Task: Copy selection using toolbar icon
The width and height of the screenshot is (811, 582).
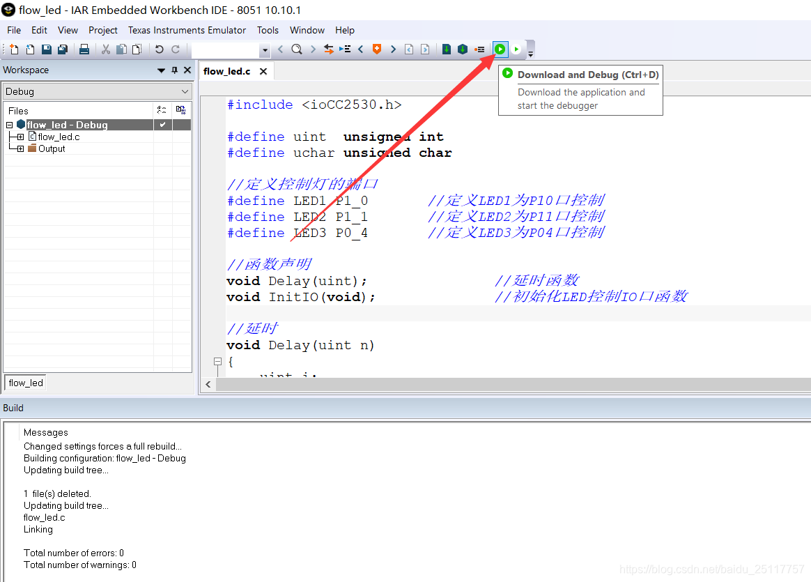Action: pos(121,49)
